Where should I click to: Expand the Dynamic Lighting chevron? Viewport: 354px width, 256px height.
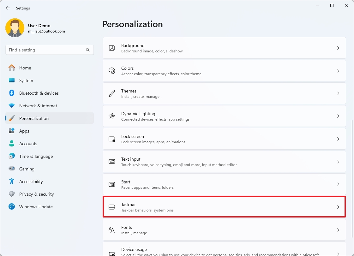click(338, 116)
